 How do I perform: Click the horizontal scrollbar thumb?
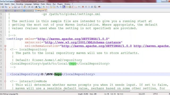coord(64,91)
